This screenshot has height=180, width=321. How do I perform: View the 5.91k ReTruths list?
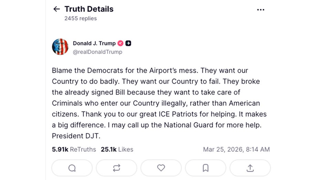(75, 149)
